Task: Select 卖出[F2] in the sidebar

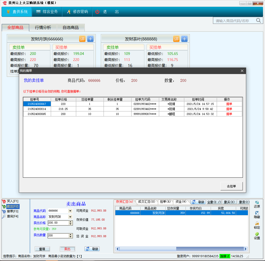Action: (x=13, y=206)
